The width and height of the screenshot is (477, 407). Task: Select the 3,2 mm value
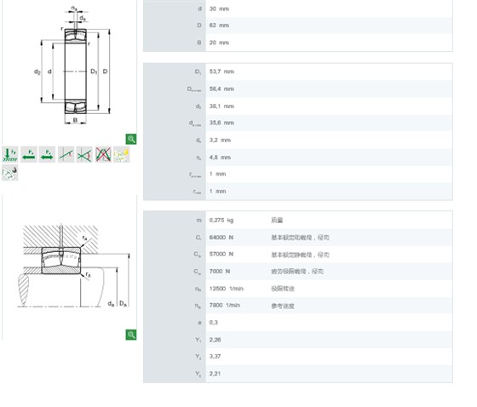[220, 140]
